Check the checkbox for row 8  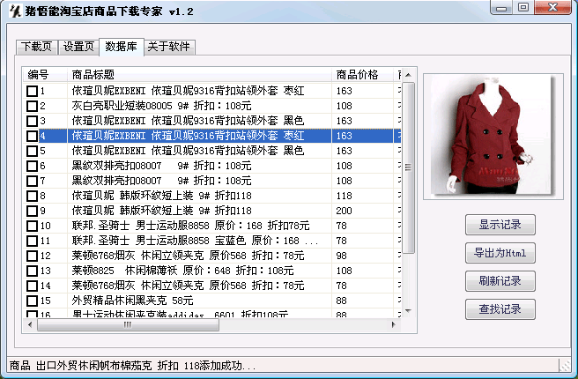[32, 196]
